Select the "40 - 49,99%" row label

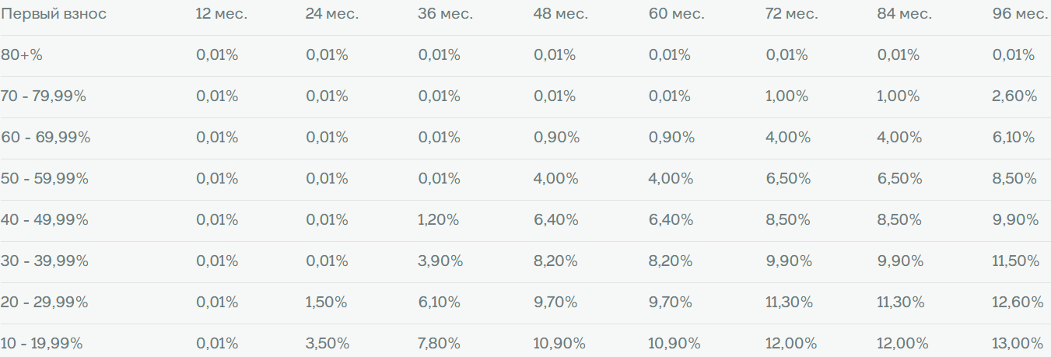[x=45, y=219]
